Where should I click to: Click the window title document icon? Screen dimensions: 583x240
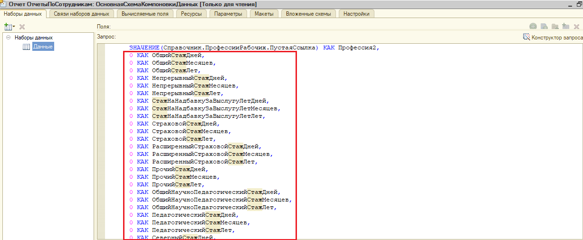coord(4,4)
